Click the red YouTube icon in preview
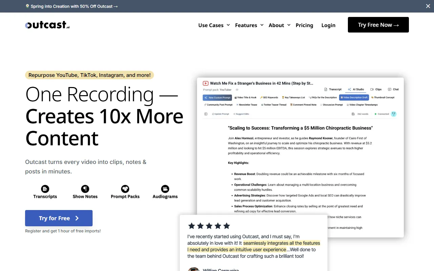The image size is (434, 271). [205, 83]
